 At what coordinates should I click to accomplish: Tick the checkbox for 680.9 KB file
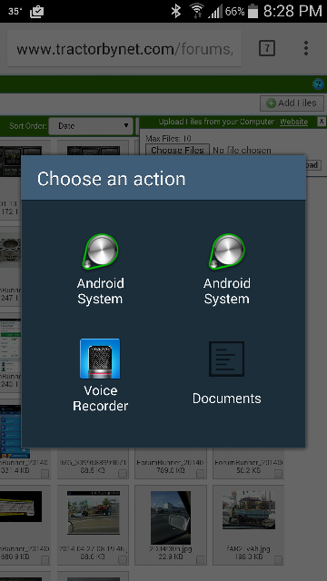click(x=45, y=559)
